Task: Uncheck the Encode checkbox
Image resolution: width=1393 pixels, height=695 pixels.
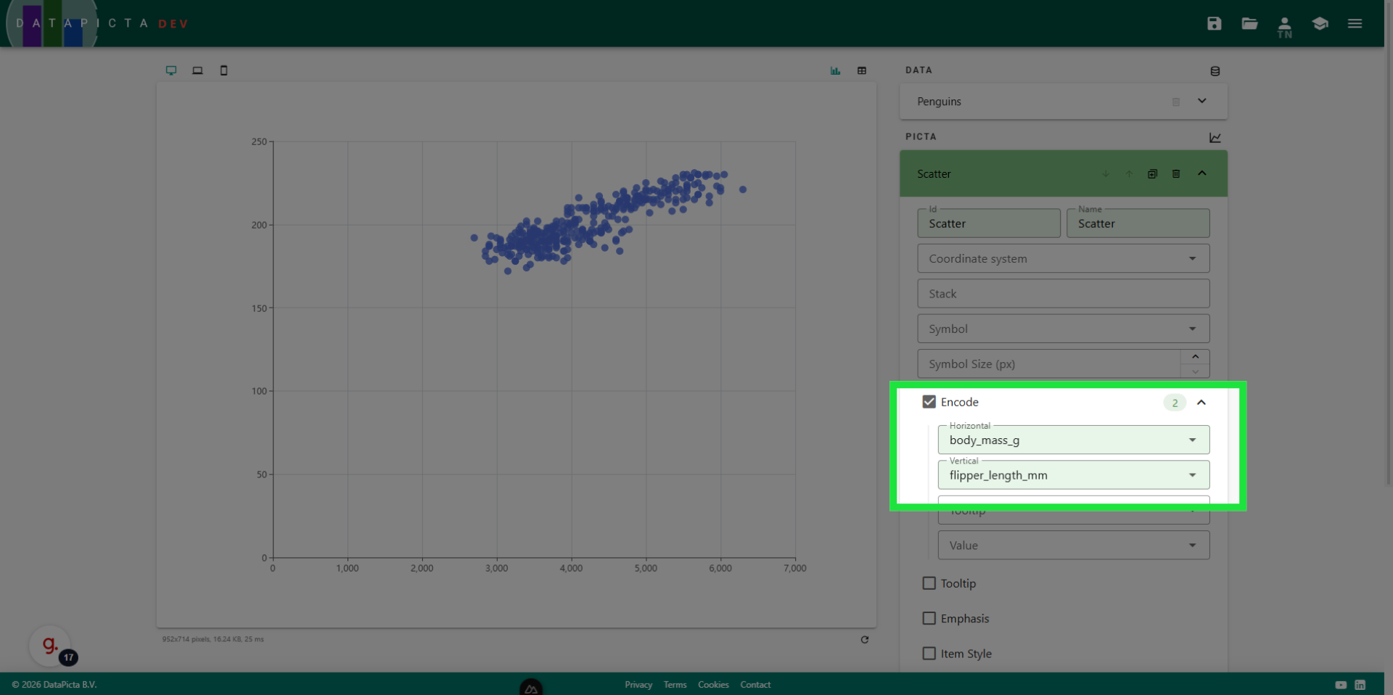Action: coord(929,402)
